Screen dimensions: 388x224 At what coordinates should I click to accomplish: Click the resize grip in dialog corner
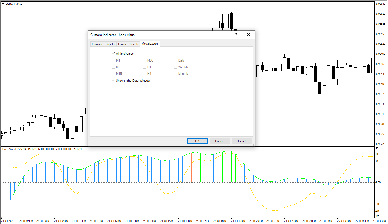click(253, 144)
